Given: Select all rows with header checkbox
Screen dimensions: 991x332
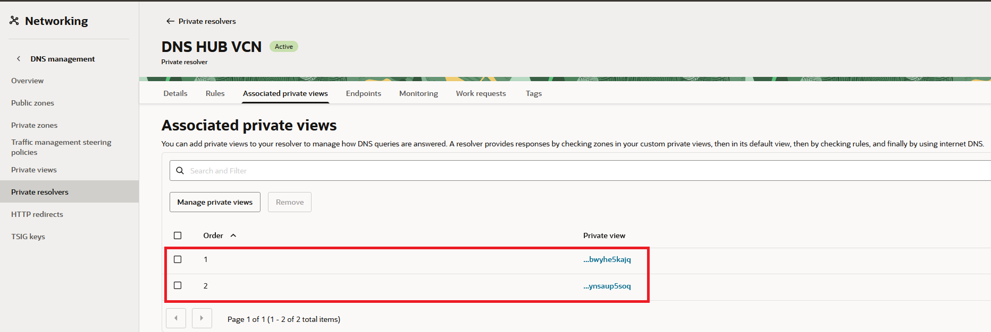Looking at the screenshot, I should point(178,235).
